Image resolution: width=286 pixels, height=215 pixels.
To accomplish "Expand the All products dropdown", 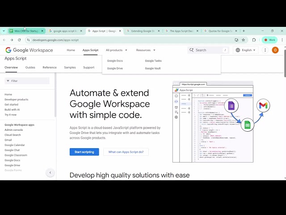I will (116, 50).
